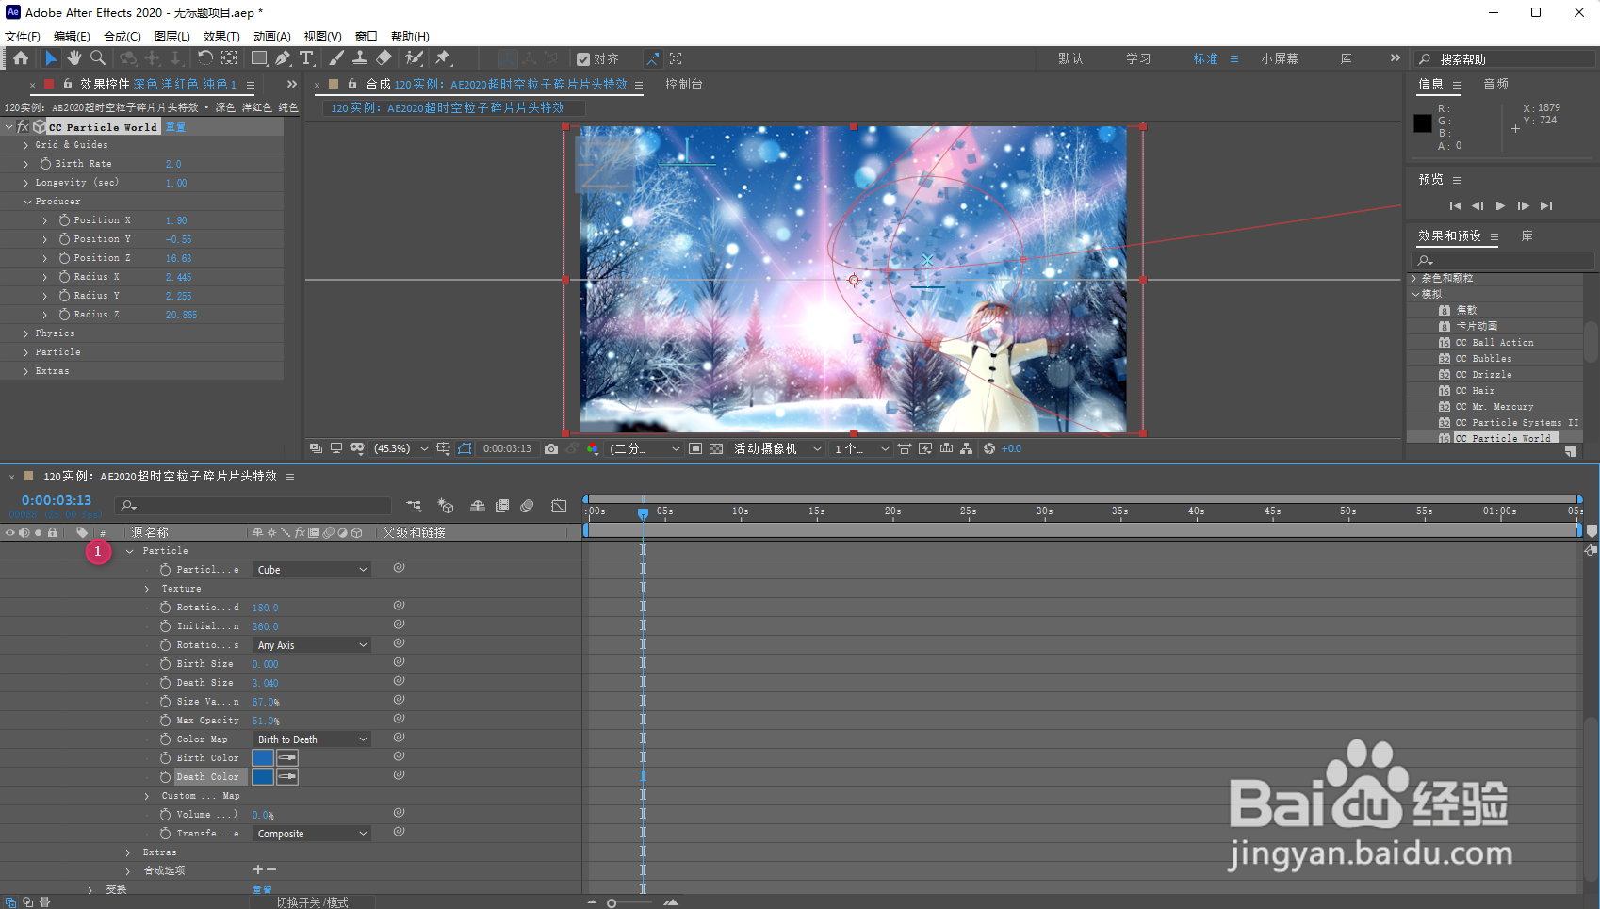Switch to the 控制台 tab
This screenshot has width=1600, height=909.
[684, 84]
